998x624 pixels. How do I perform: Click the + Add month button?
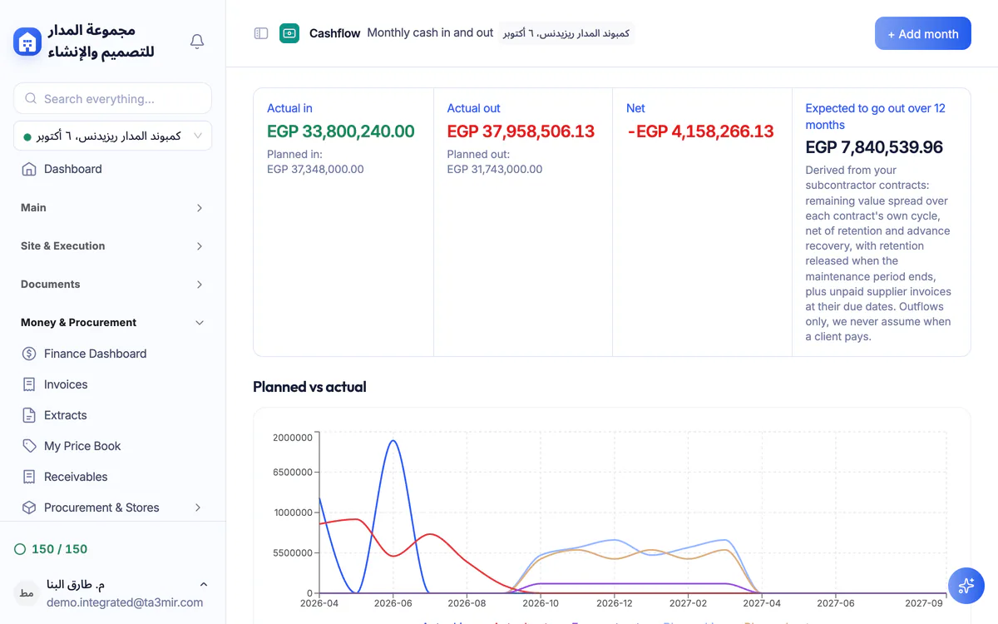pos(923,33)
